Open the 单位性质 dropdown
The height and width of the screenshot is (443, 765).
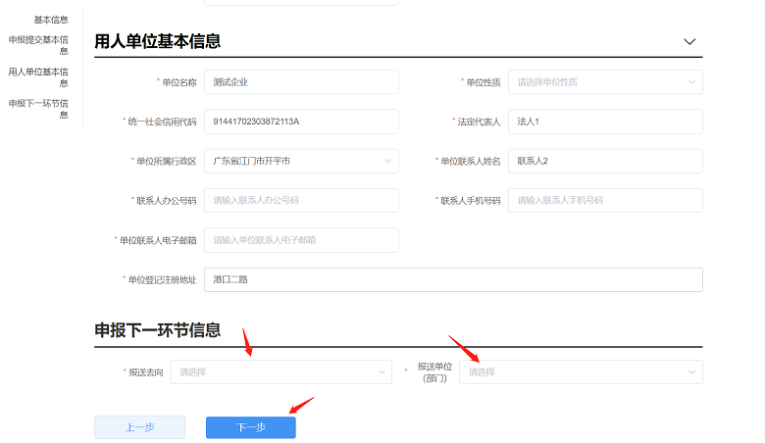[605, 82]
